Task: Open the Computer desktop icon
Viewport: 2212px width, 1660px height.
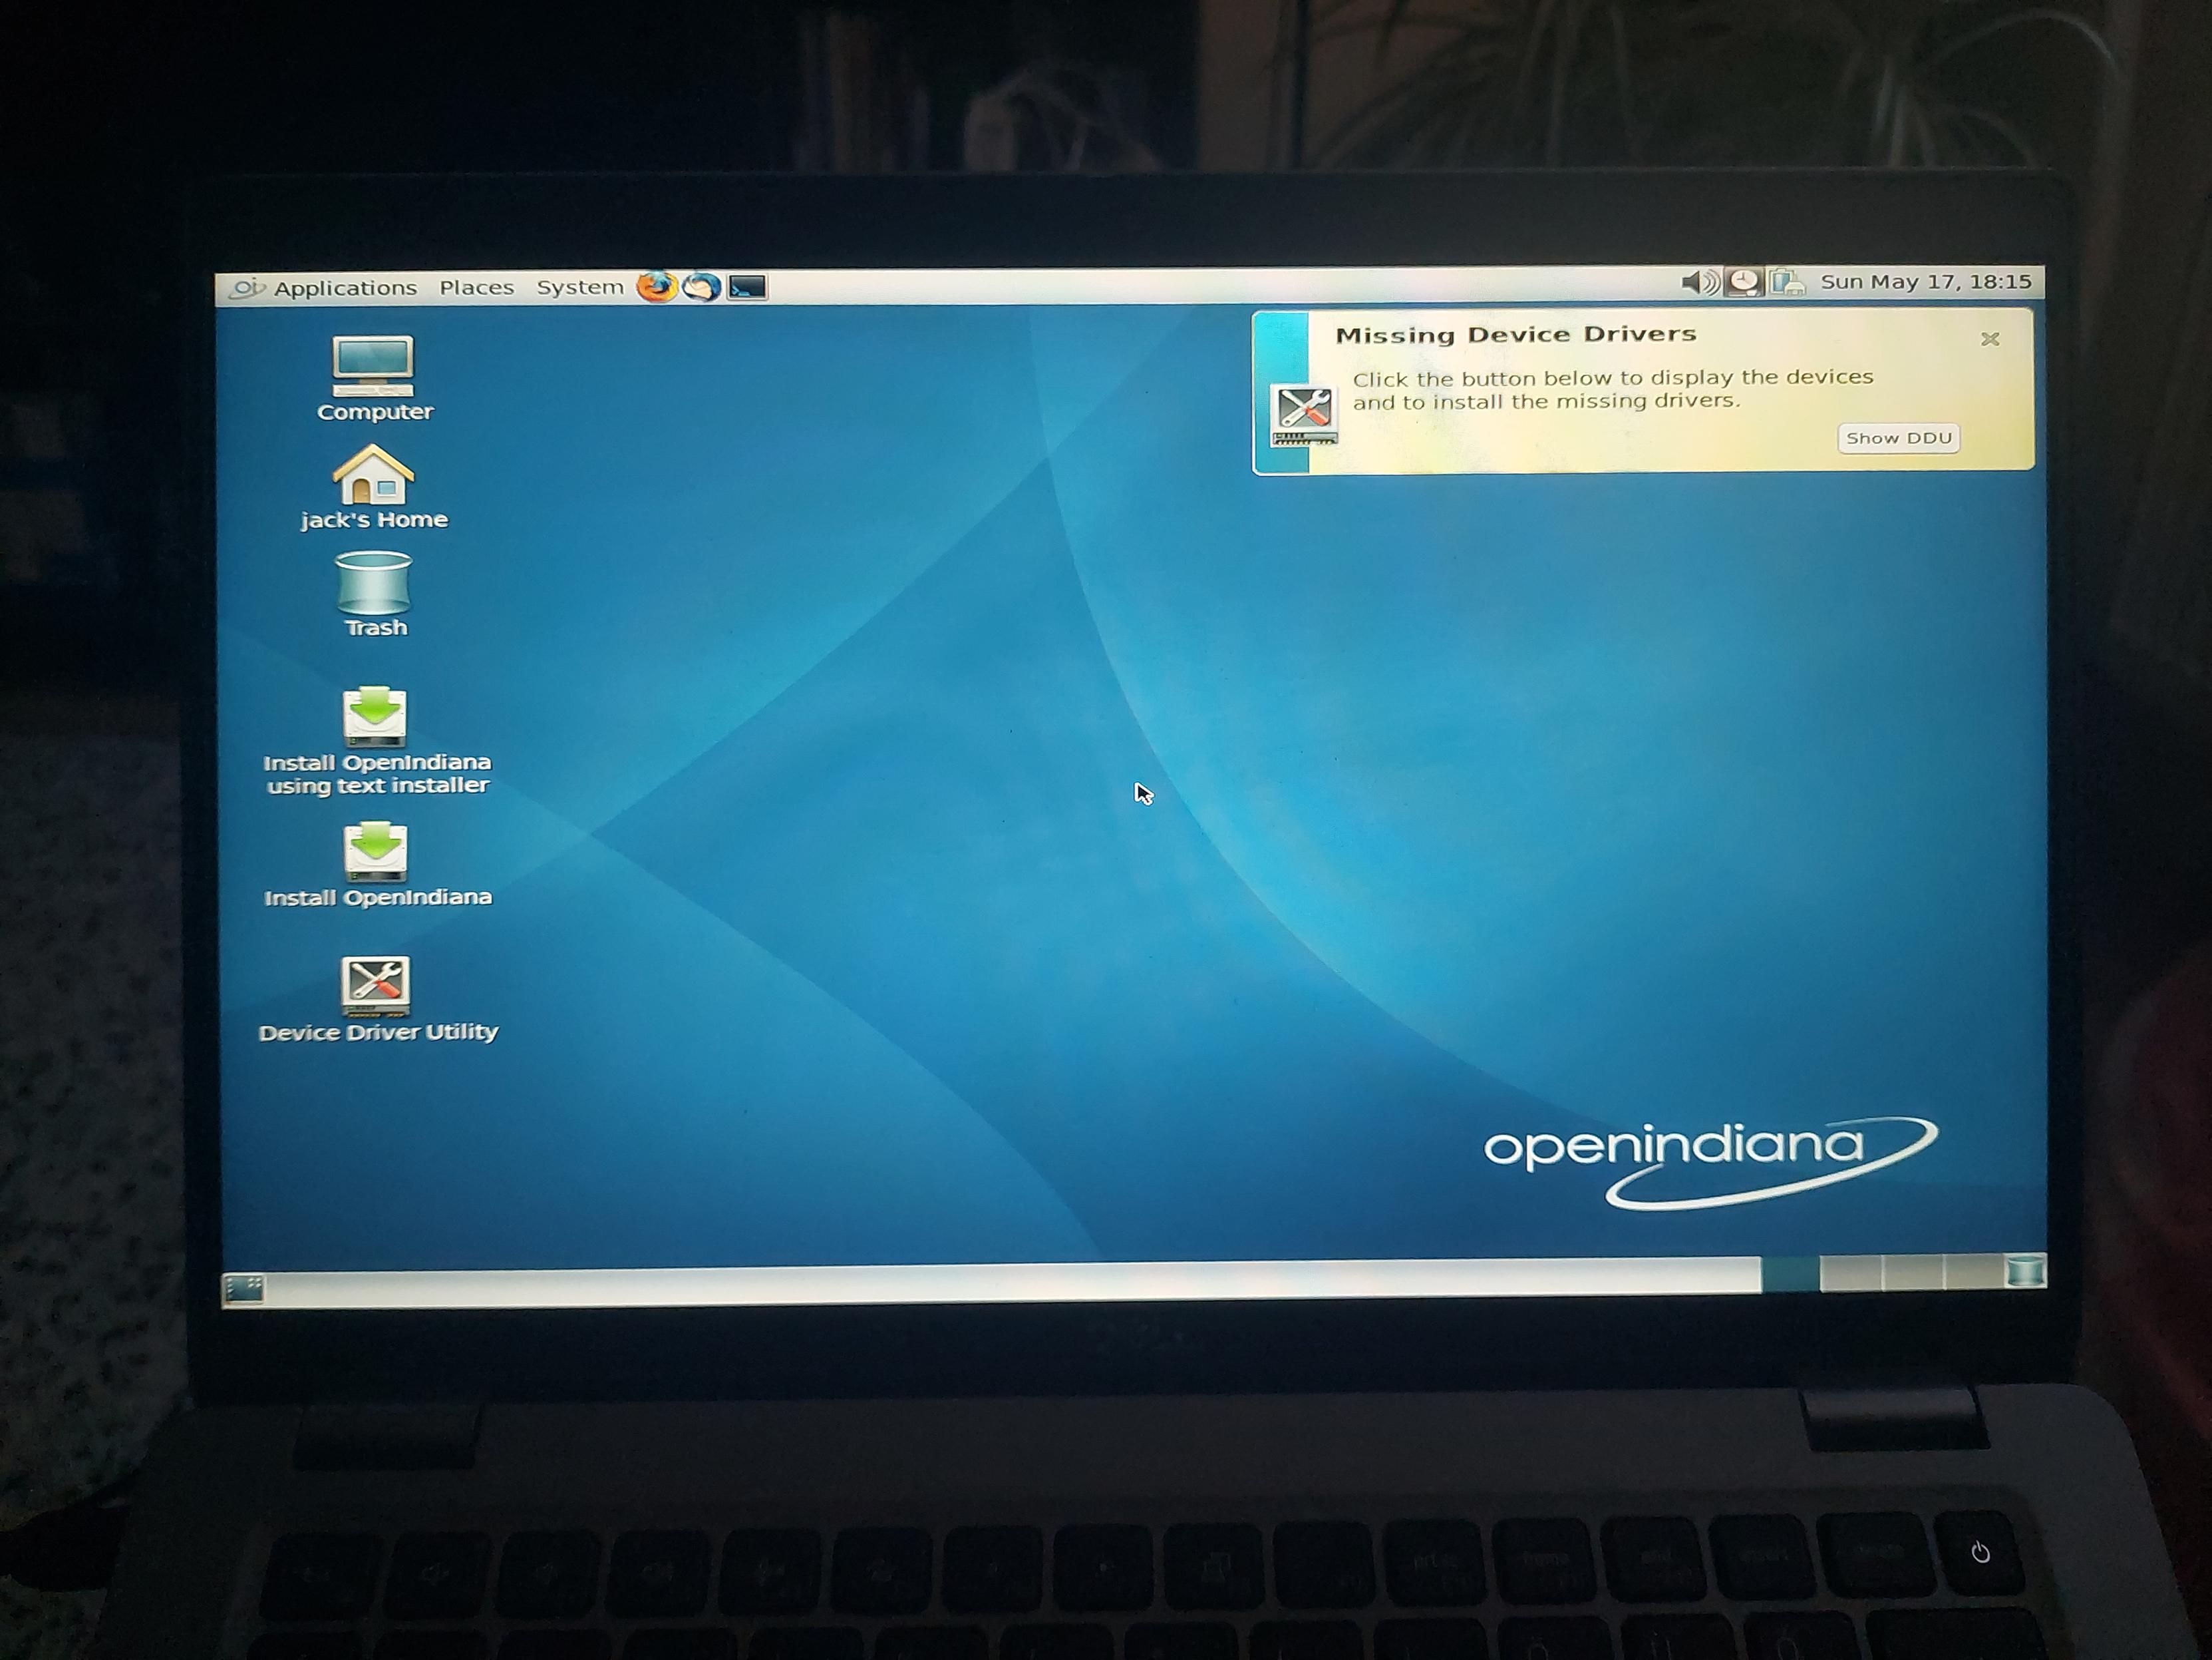Action: point(374,378)
